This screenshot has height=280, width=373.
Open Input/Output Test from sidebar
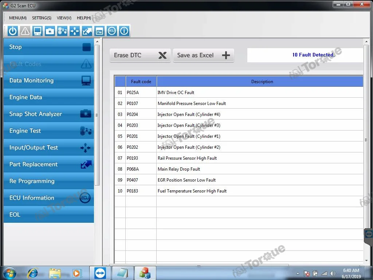49,148
